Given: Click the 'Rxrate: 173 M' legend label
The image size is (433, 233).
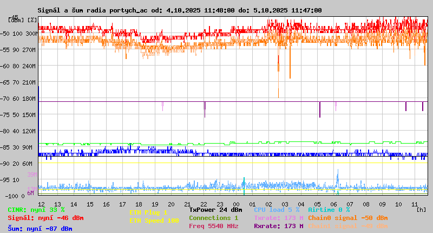Looking at the screenshot, I should pos(279,226).
